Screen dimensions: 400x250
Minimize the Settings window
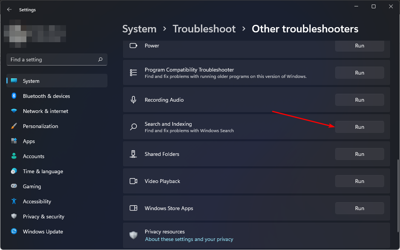[356, 6]
